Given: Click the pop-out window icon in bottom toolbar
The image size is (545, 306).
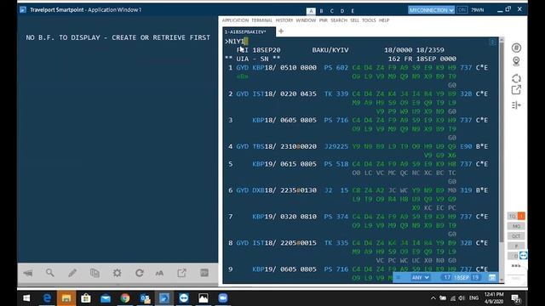Looking at the screenshot, I should 181,273.
